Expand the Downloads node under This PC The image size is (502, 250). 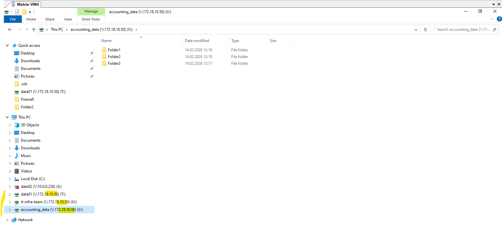10,148
